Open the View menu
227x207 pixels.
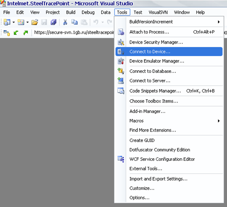[x=35, y=13]
